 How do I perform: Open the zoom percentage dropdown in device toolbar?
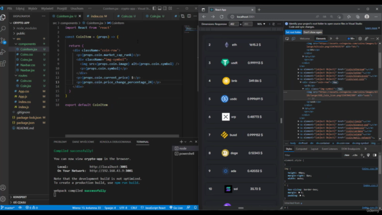[261, 24]
